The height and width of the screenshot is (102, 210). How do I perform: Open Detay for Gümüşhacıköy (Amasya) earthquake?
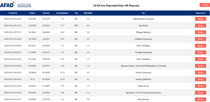tap(200, 19)
